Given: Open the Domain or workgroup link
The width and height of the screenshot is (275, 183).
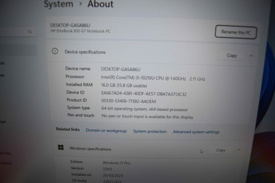Looking at the screenshot, I should 106,131.
